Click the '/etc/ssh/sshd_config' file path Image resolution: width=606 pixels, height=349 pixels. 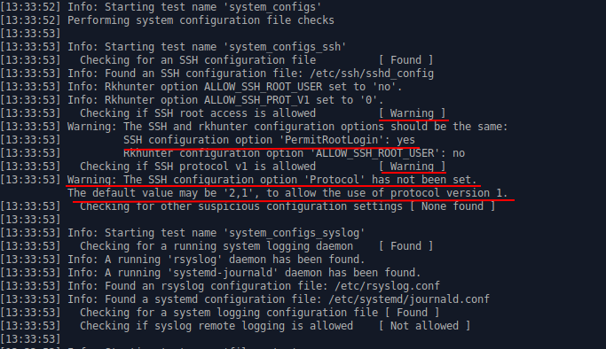coord(372,74)
